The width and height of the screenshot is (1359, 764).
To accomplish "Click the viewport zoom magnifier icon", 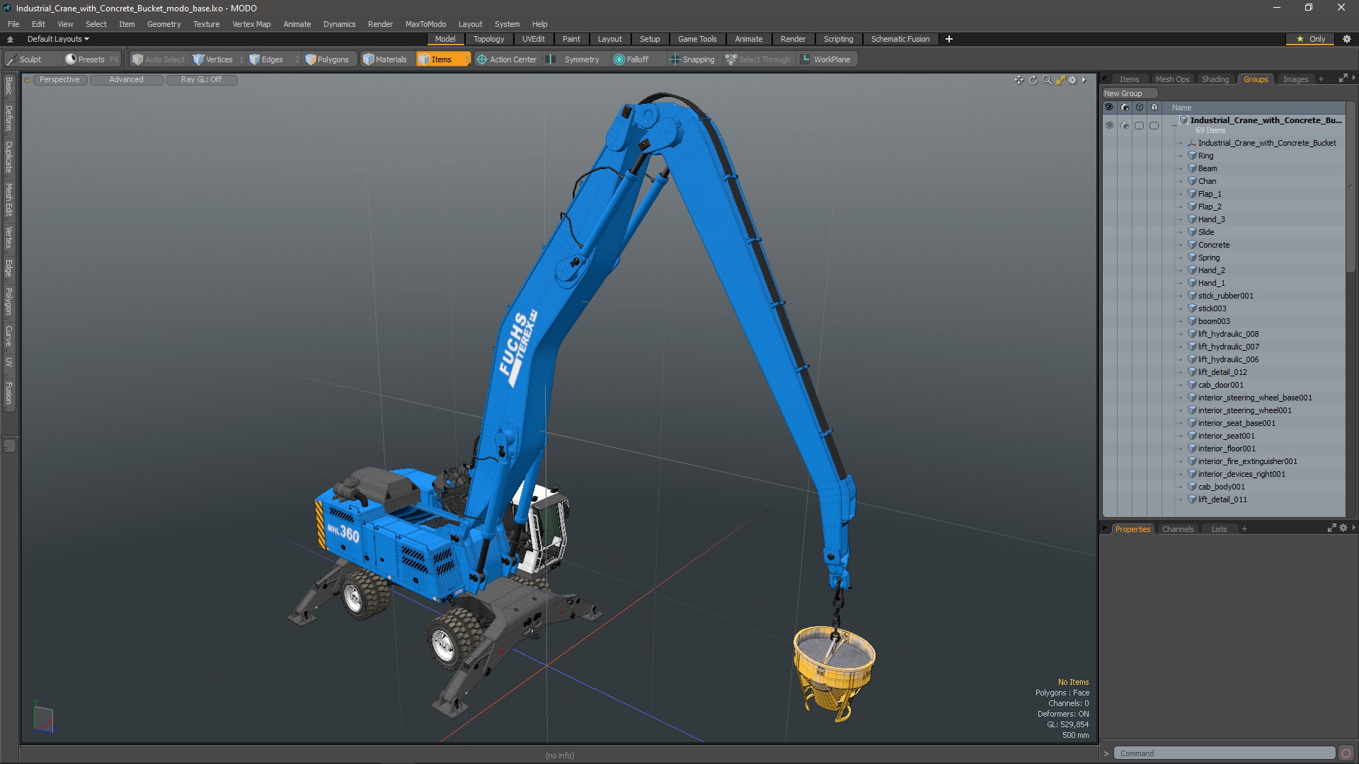I will [x=1047, y=80].
